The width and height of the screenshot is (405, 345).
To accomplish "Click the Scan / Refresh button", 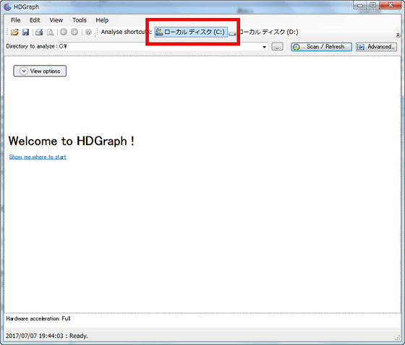I will coord(321,47).
